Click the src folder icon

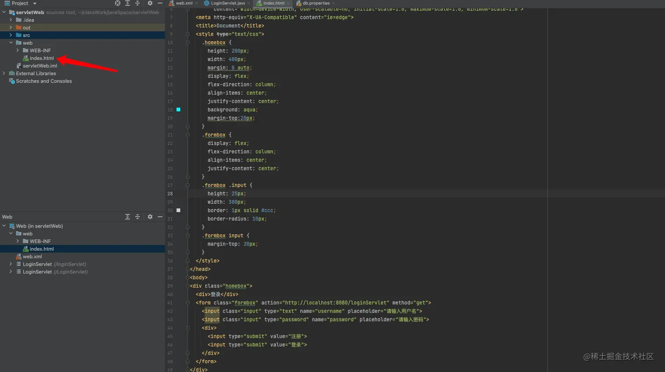click(x=18, y=35)
